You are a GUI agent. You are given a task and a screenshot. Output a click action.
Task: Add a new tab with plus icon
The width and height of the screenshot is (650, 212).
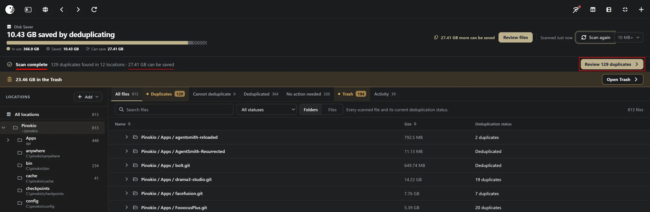tap(641, 10)
